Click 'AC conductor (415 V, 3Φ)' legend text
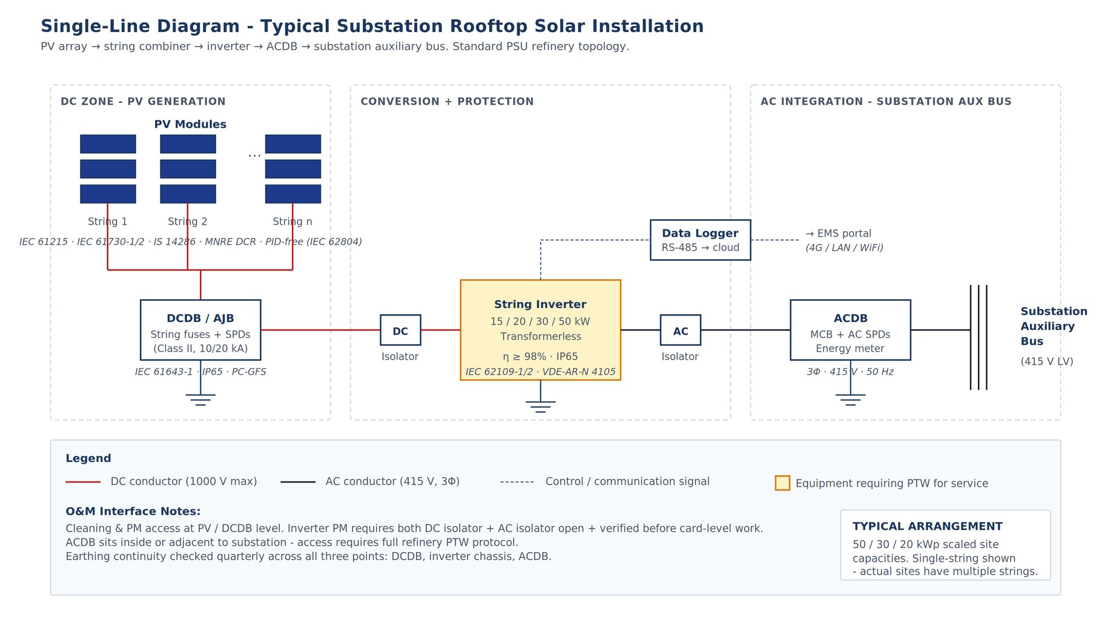This screenshot has height=620, width=1102. coord(393,481)
